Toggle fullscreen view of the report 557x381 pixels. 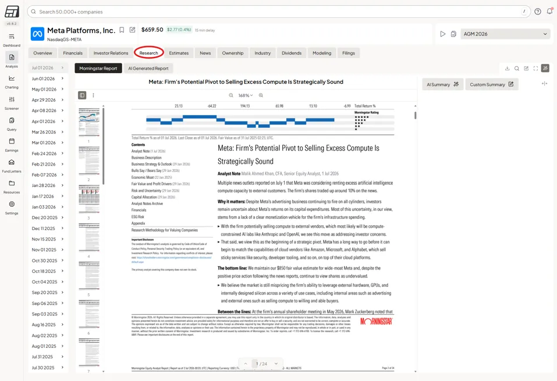coord(535,69)
